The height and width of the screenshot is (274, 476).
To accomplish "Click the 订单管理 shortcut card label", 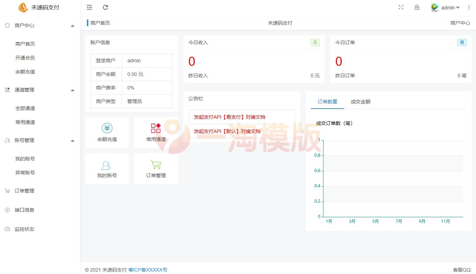I will pyautogui.click(x=156, y=175).
